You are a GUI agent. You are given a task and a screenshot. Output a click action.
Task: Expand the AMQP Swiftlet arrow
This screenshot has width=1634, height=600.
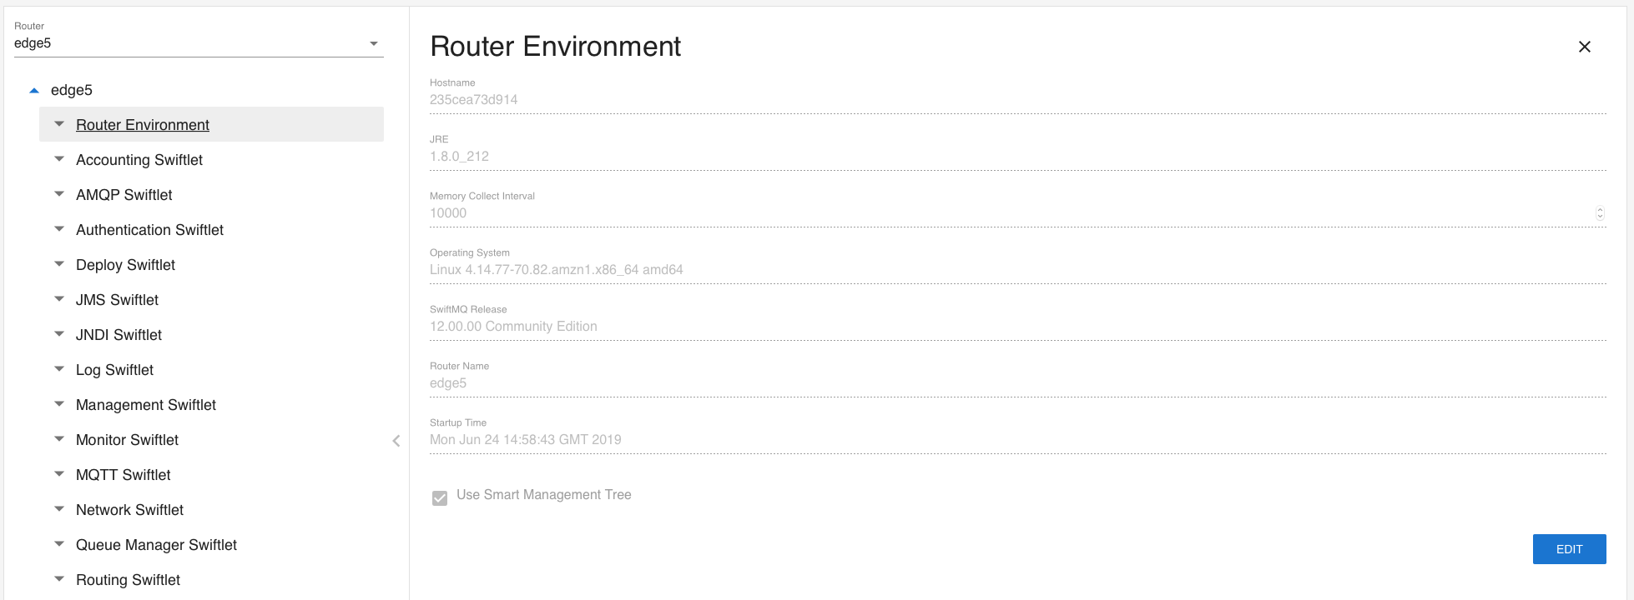pos(59,194)
